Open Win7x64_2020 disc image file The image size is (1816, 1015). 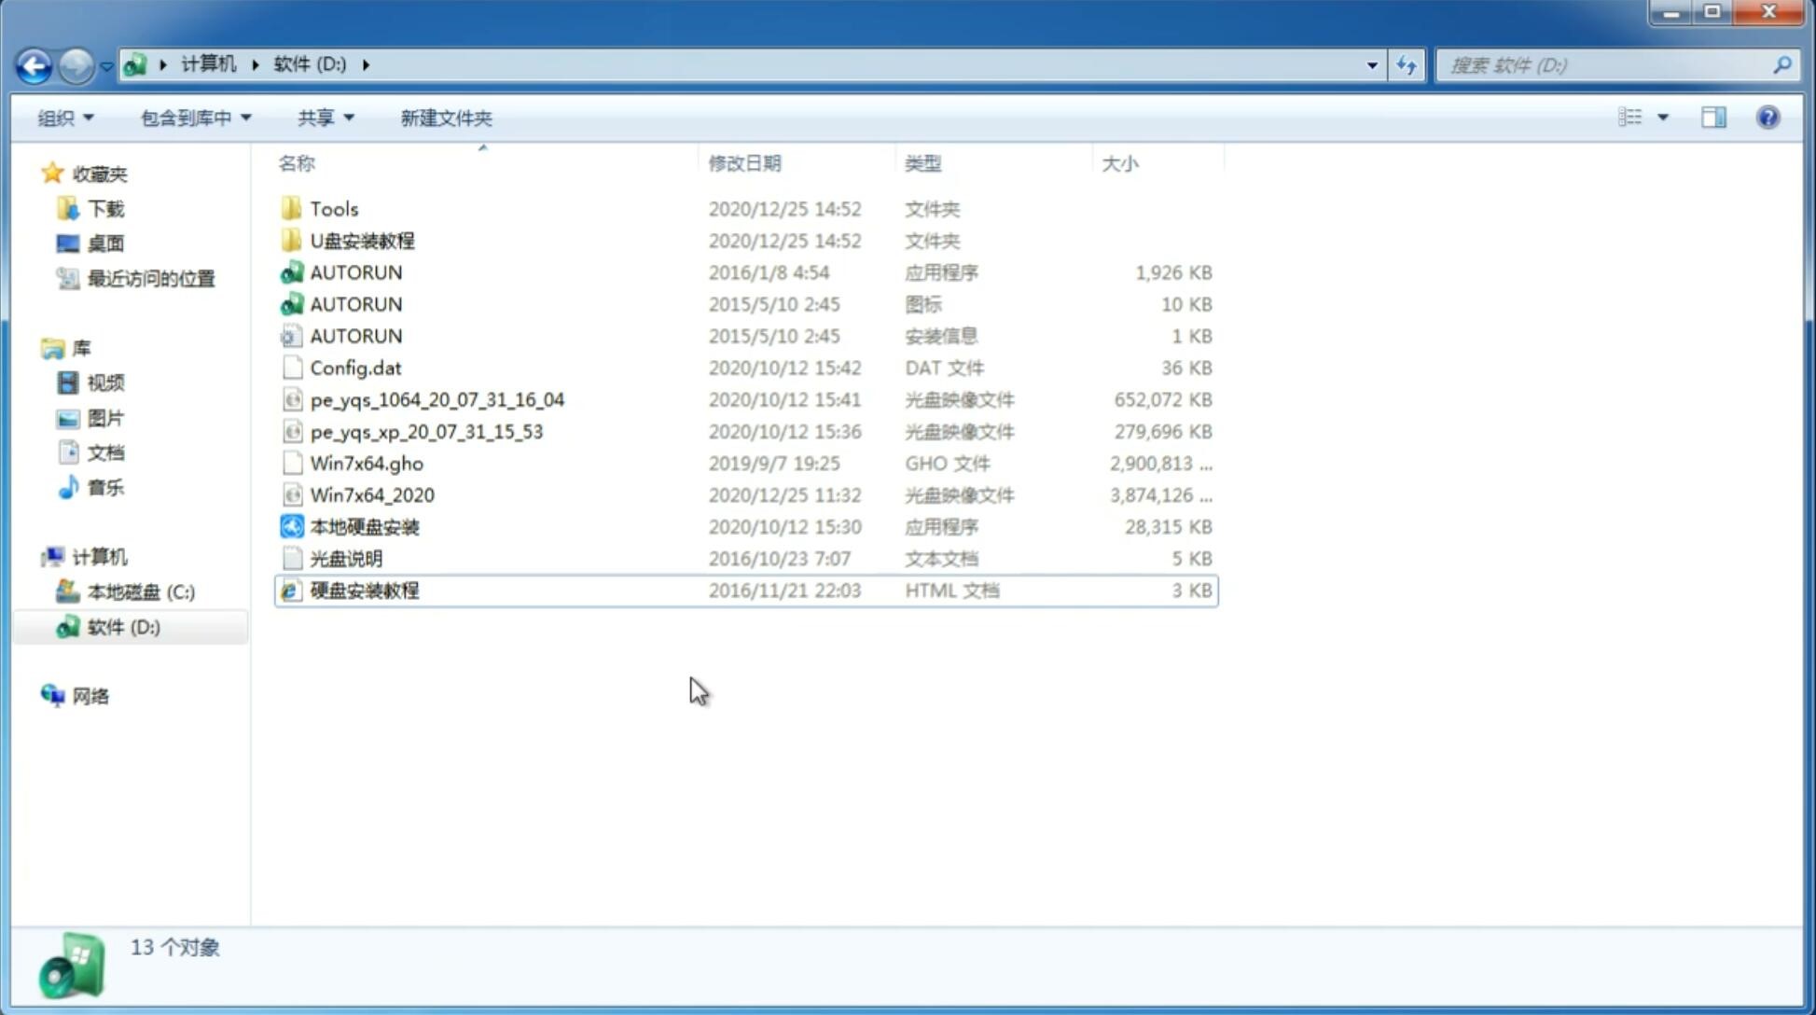click(x=371, y=495)
